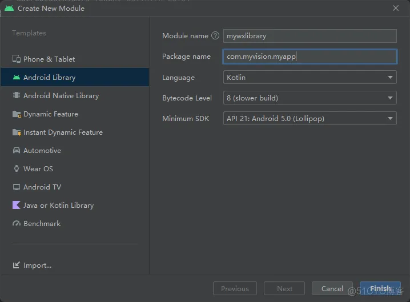The width and height of the screenshot is (410, 302).
Task: Click the Android TV screen icon
Action: [x=17, y=187]
